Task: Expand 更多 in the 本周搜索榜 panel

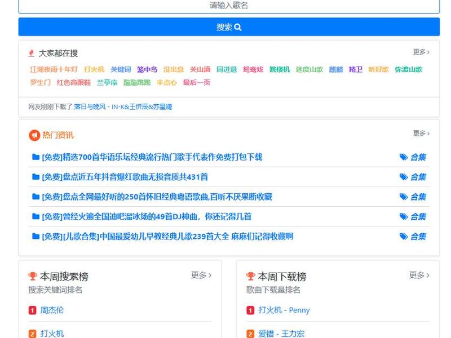Action: pyautogui.click(x=201, y=275)
